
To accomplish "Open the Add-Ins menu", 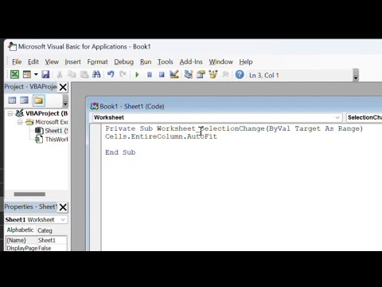I will (x=191, y=61).
